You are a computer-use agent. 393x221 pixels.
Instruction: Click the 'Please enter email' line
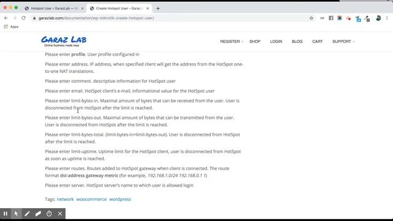pos(130,91)
